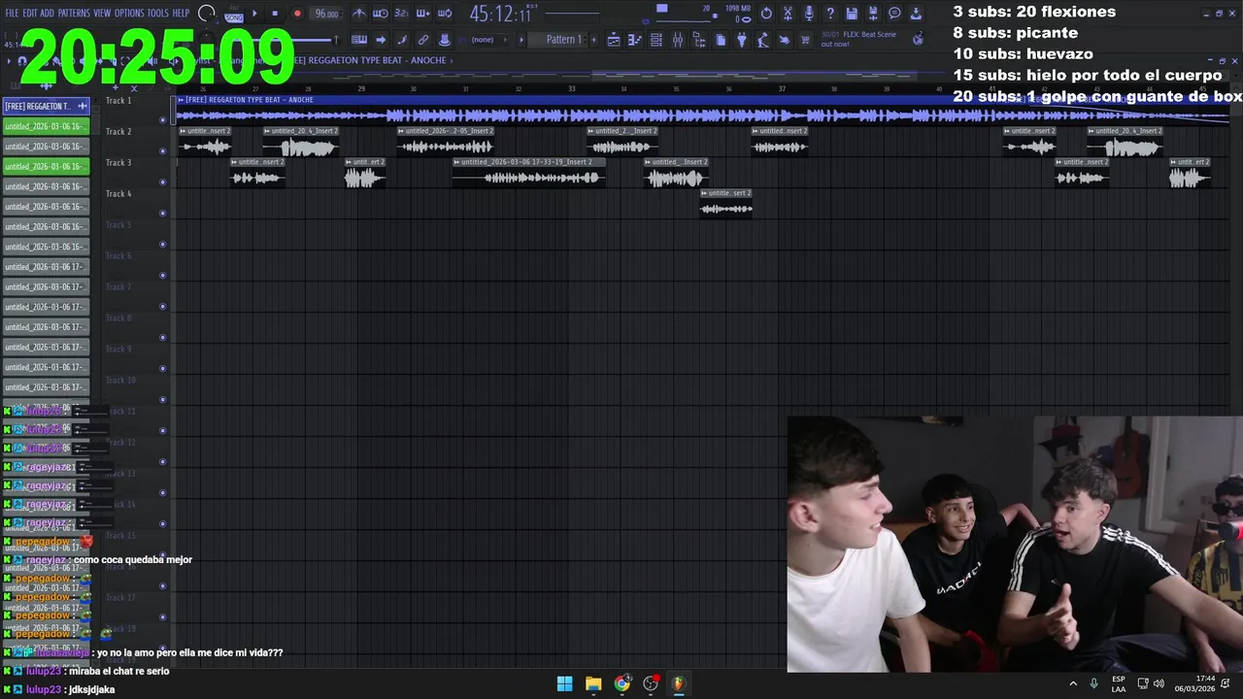The width and height of the screenshot is (1243, 699).
Task: Toggle overdub recording blend
Action: (423, 13)
